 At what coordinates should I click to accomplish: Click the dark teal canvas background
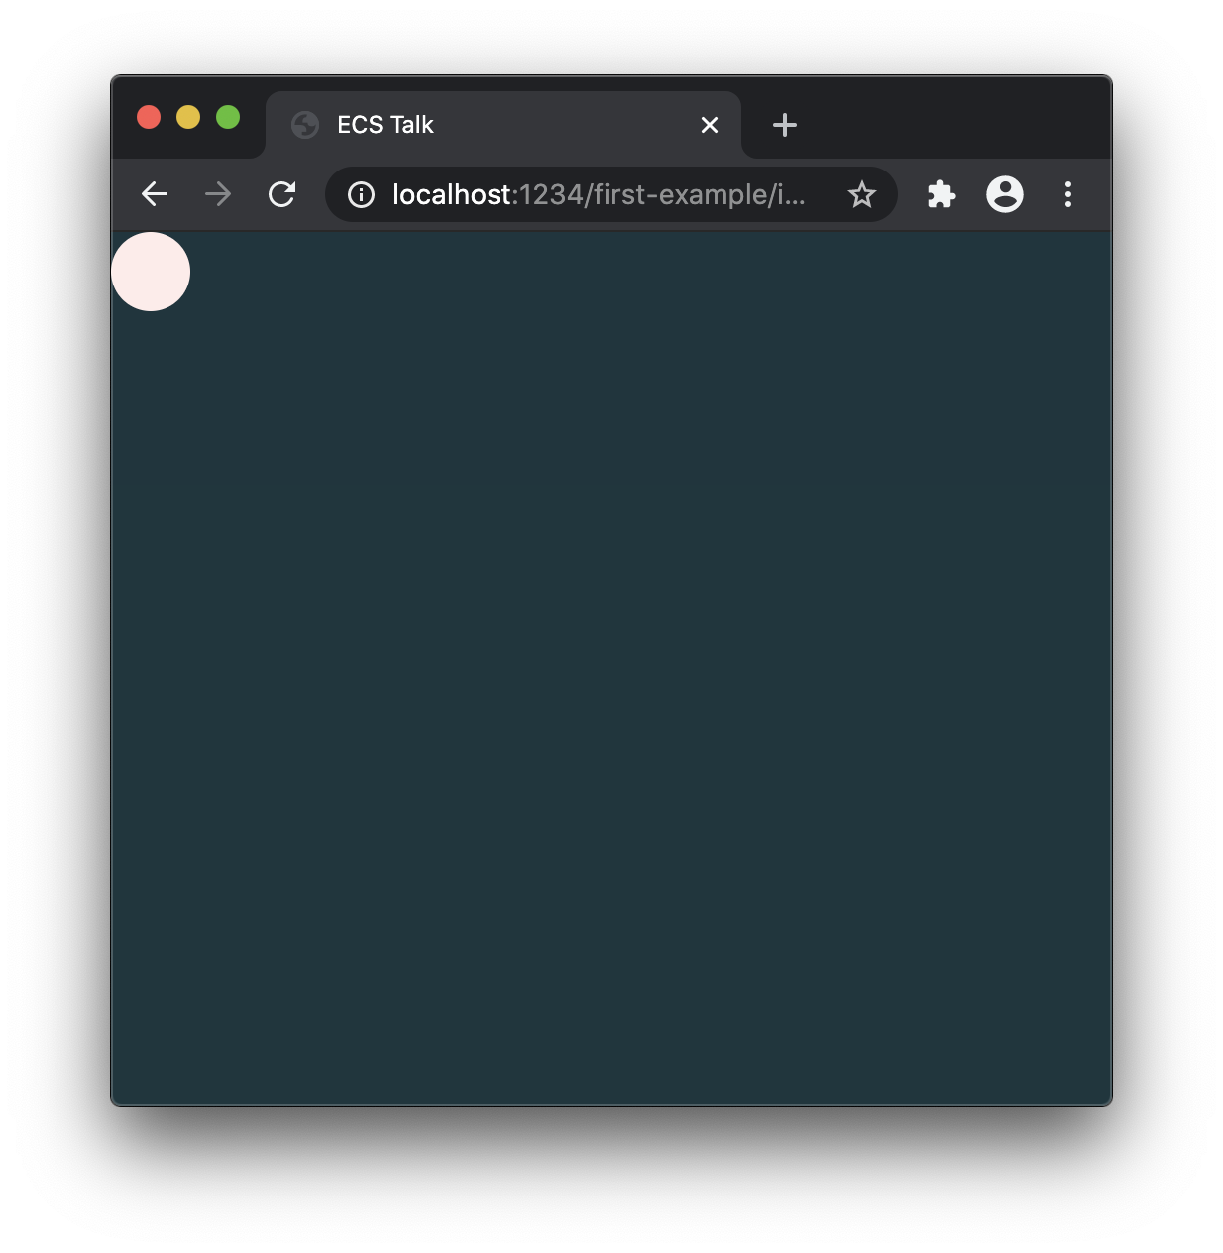pos(611,668)
